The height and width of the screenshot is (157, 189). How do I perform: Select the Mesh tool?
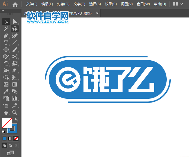[x=6, y=84]
